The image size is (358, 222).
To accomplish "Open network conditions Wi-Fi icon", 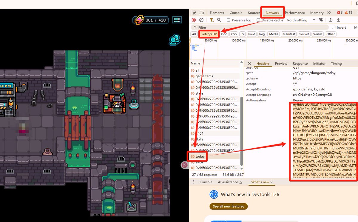I will (321, 20).
